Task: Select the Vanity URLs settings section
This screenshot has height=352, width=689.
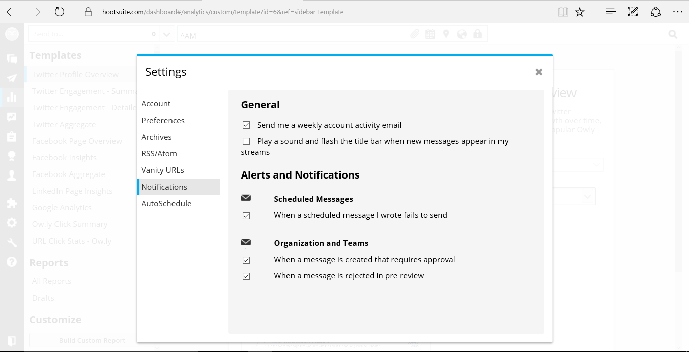Action: [162, 170]
